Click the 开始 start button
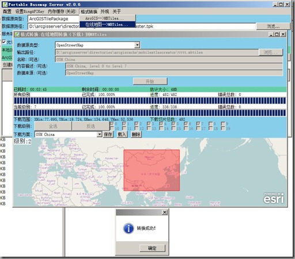295x259 pixels. coord(150,82)
